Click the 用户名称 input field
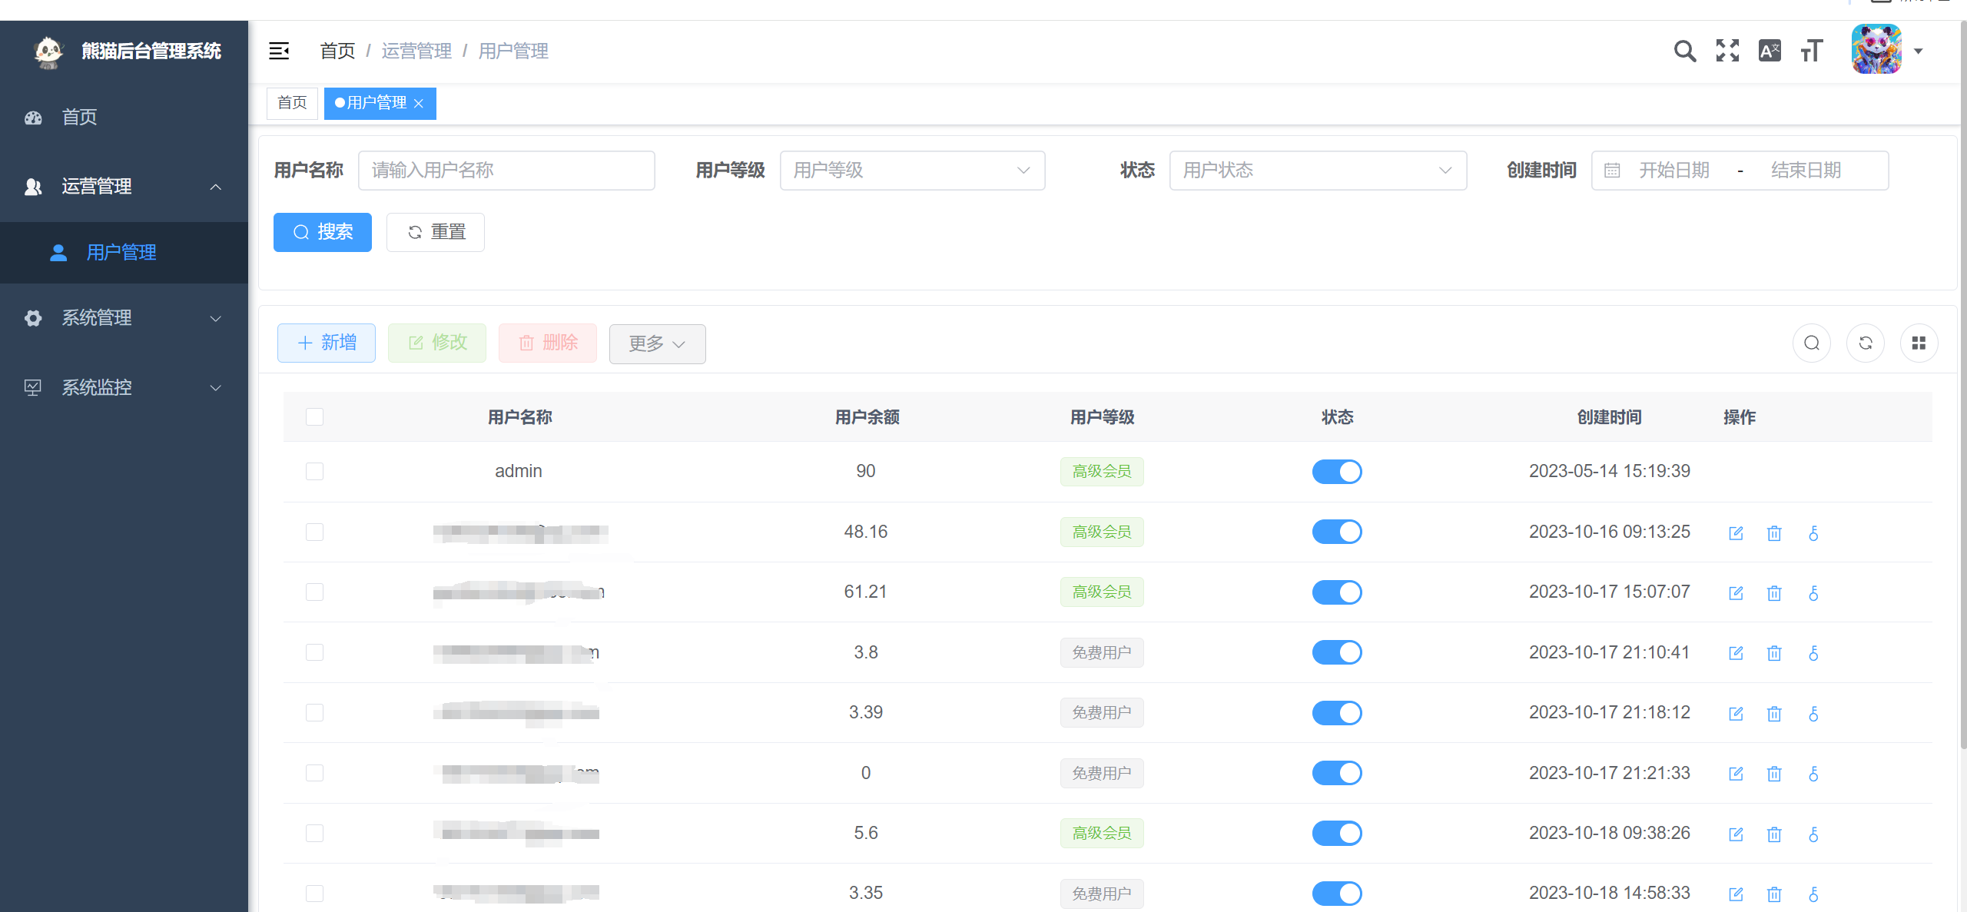This screenshot has width=1967, height=912. tap(506, 171)
